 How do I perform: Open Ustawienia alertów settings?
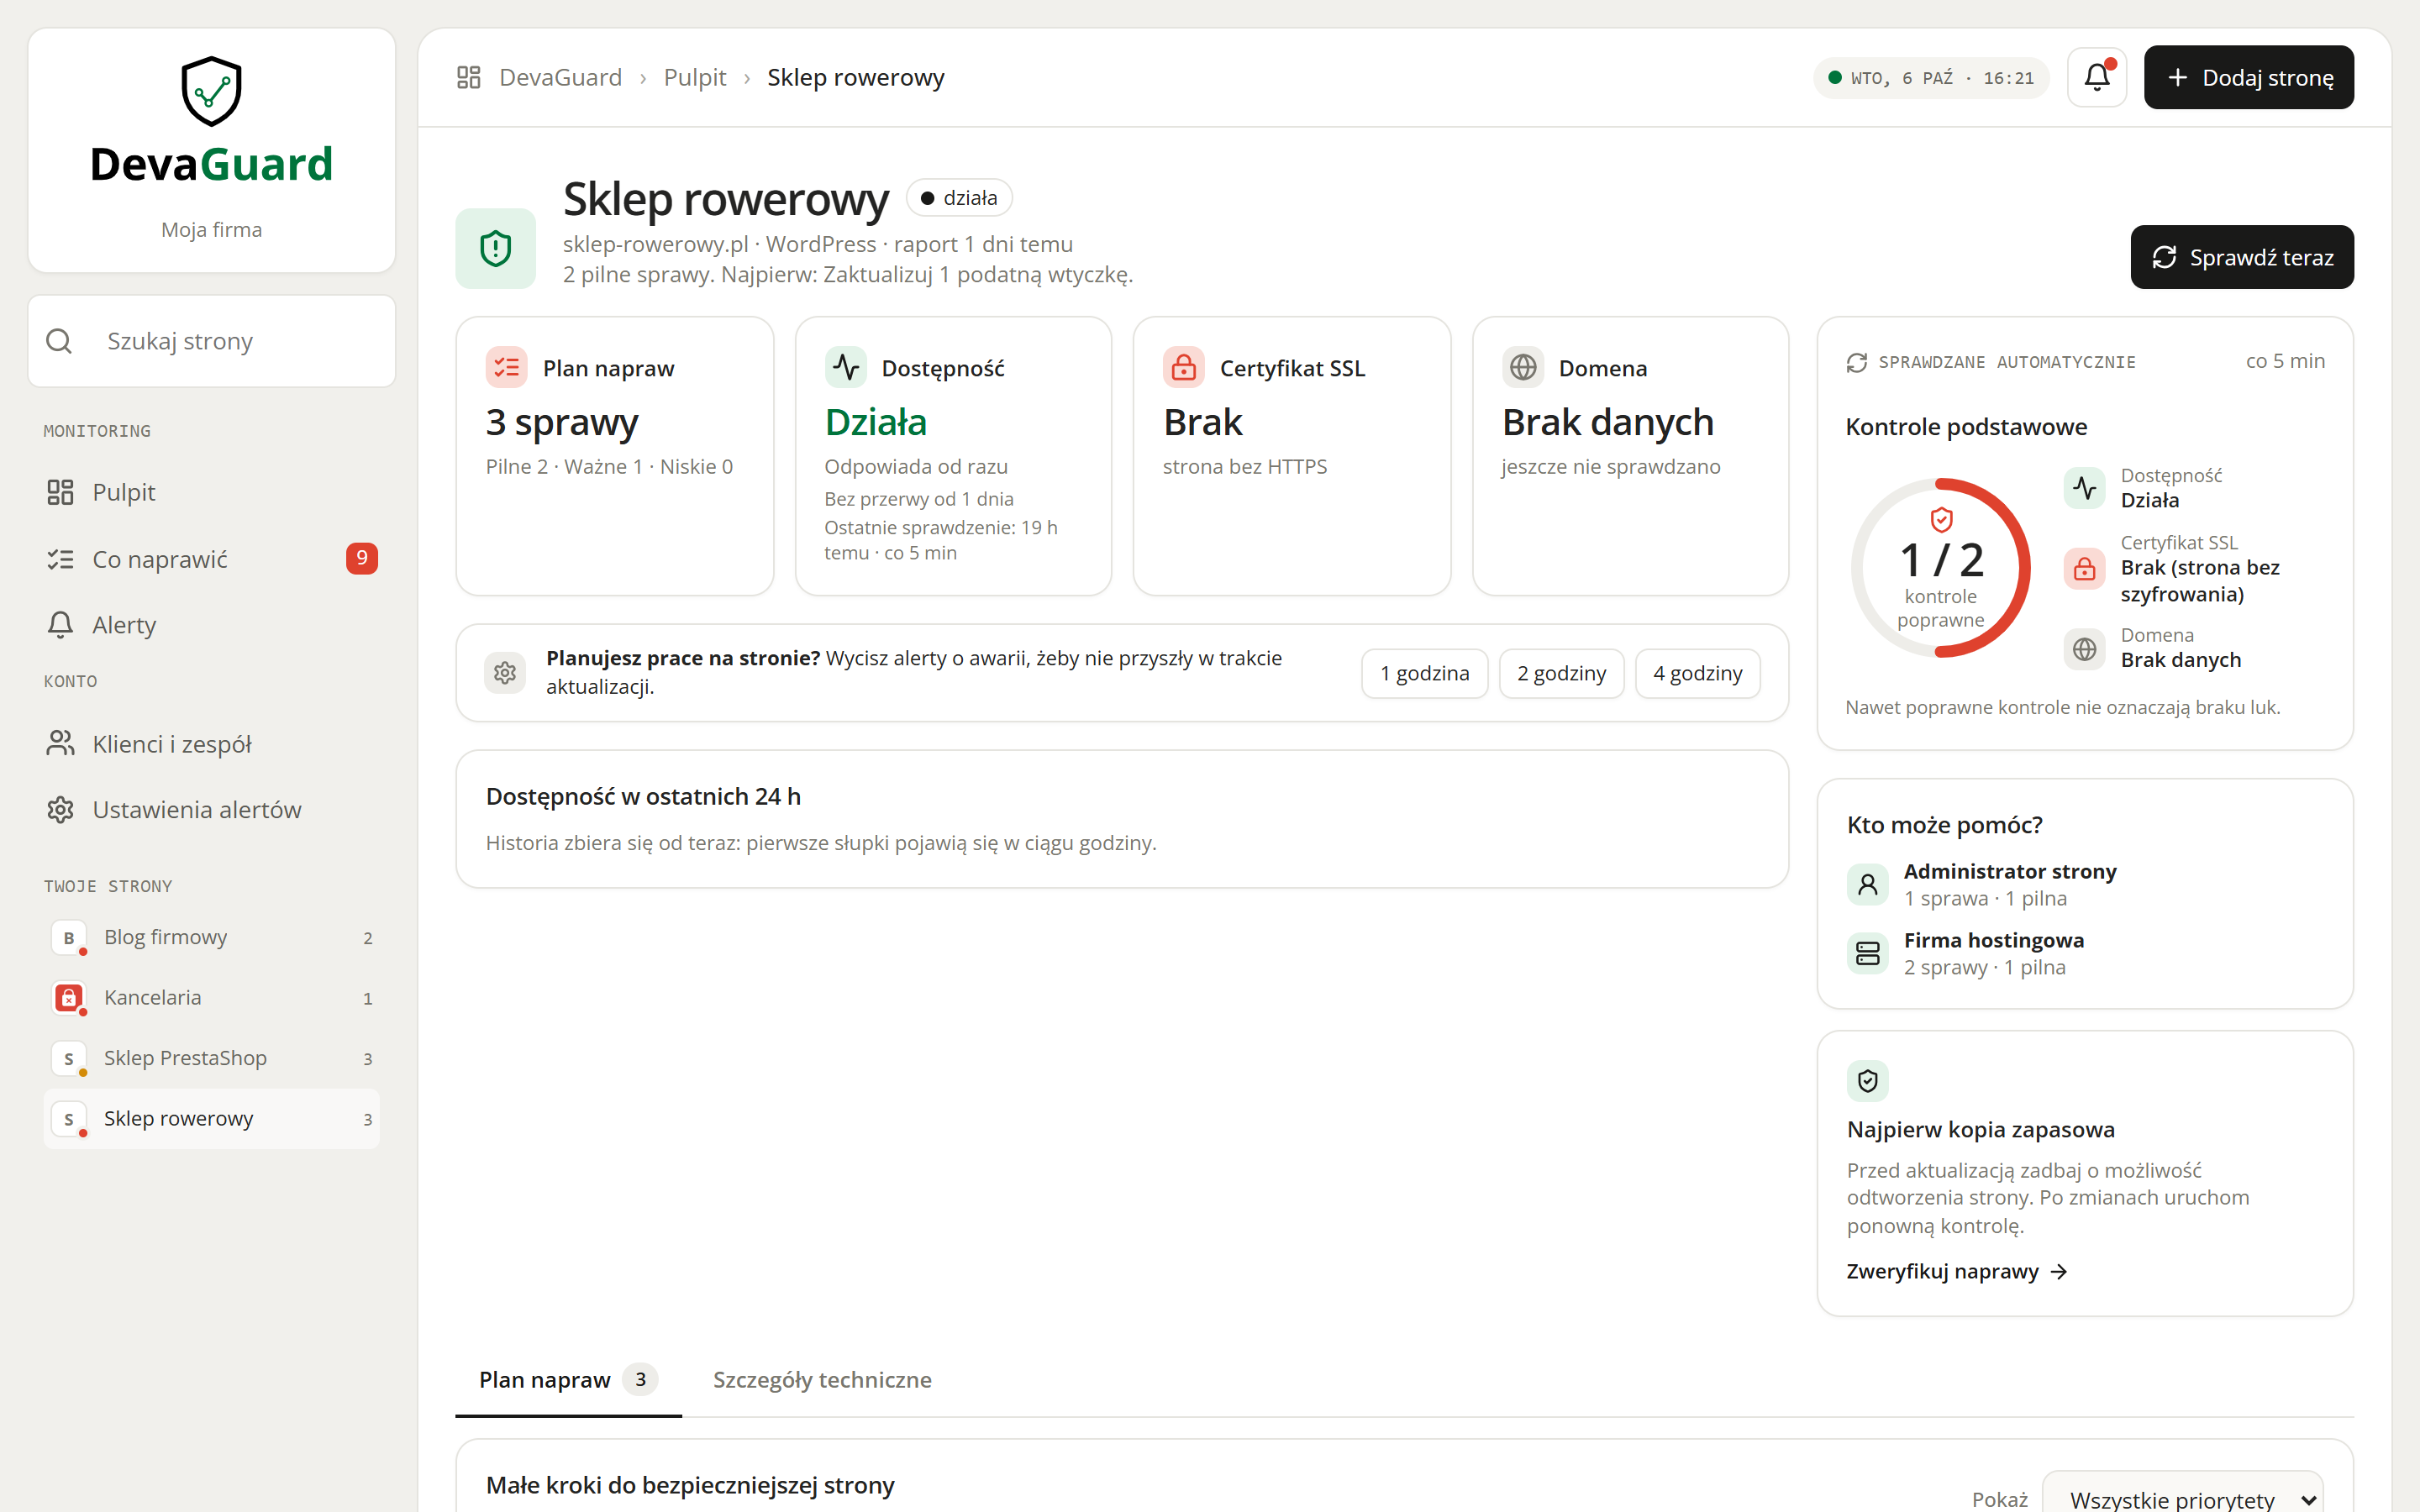coord(211,810)
